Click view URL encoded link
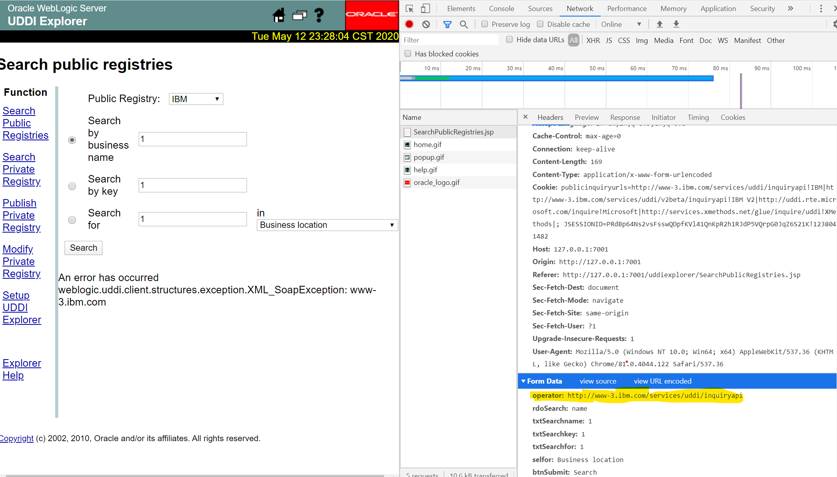 [663, 381]
